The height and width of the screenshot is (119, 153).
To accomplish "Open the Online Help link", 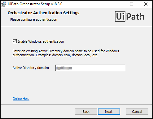I will point(21,99).
